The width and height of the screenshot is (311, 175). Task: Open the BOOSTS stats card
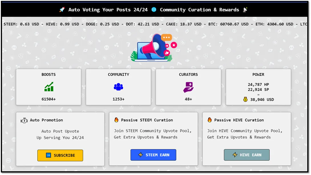click(x=49, y=87)
